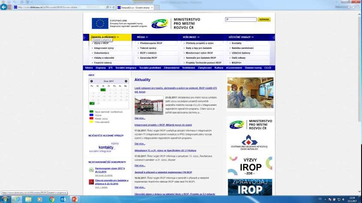Open Zdravotnictví topic in blue bar

(x=172, y=68)
